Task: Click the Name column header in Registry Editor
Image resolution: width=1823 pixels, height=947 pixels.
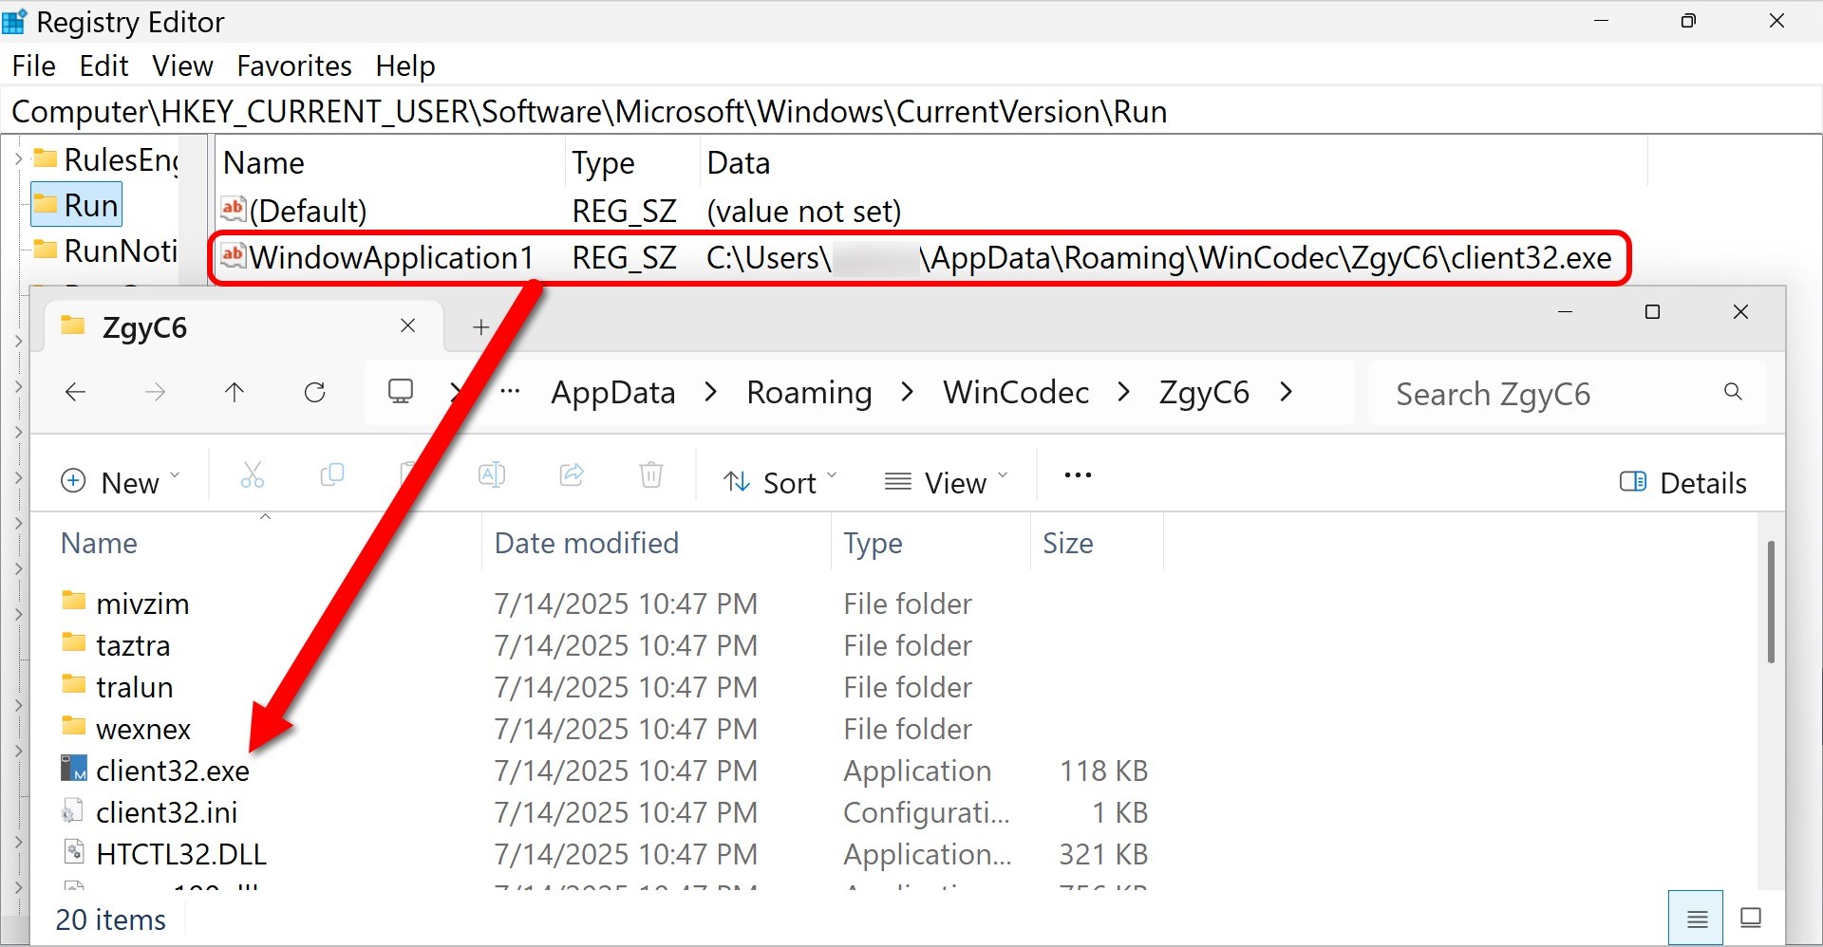Action: point(264,163)
